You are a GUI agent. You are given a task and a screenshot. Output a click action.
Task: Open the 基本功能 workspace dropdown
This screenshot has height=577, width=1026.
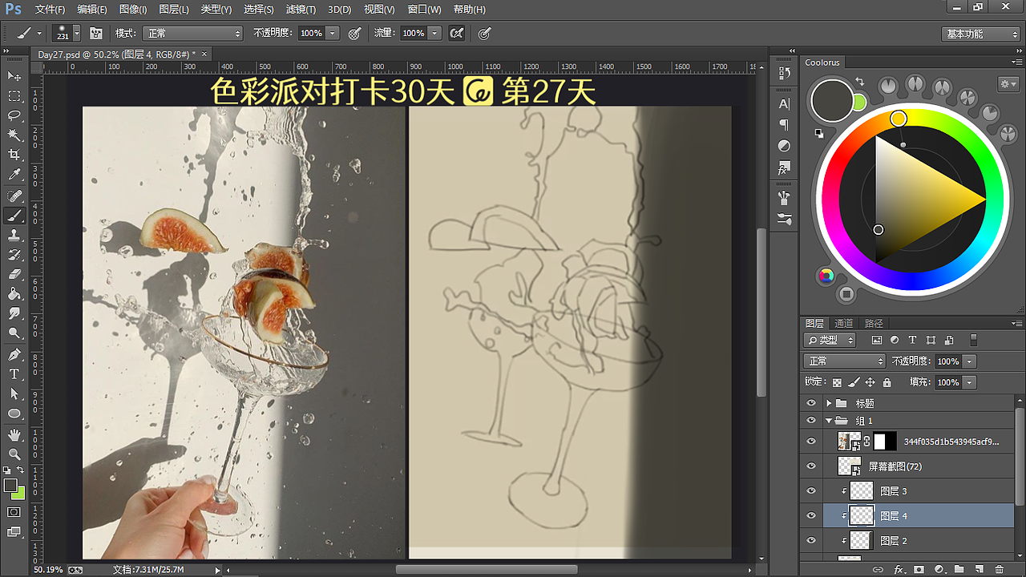980,34
